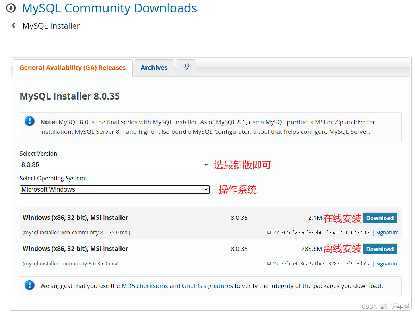Screen dimensions: 415x313
Task: Select filename mysql-installer-community-8.0.35.0.msi text
Action: click(71, 264)
